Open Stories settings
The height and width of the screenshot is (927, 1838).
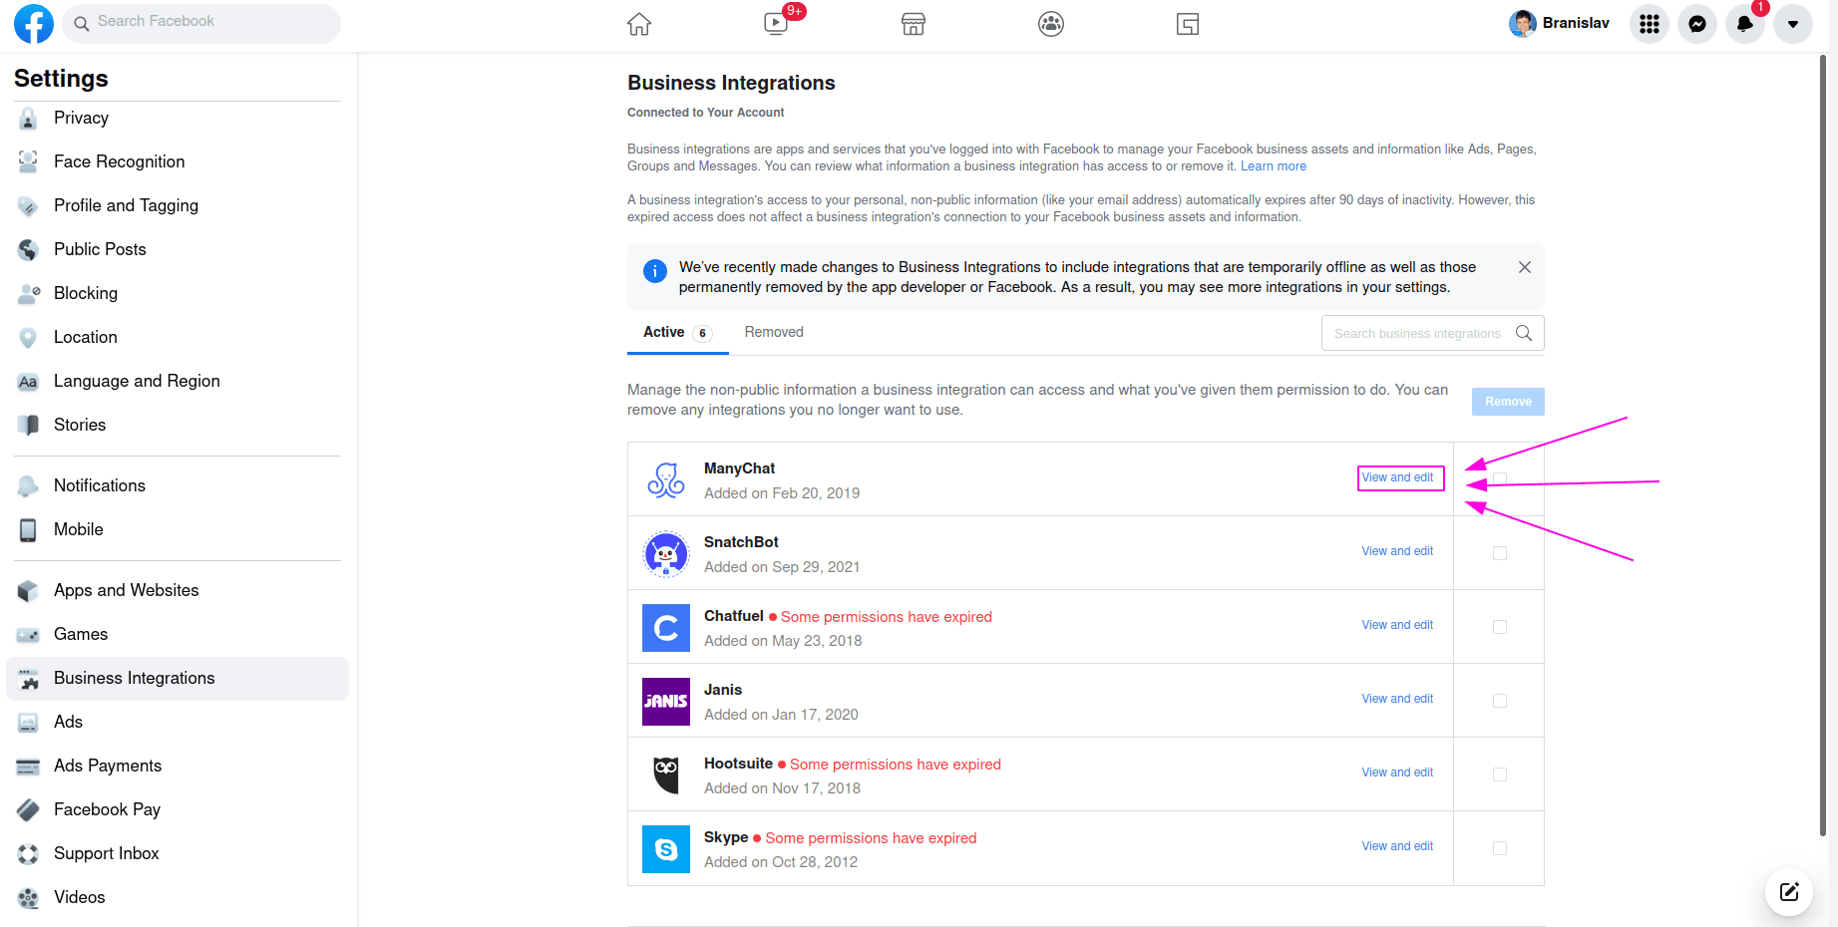click(x=178, y=425)
